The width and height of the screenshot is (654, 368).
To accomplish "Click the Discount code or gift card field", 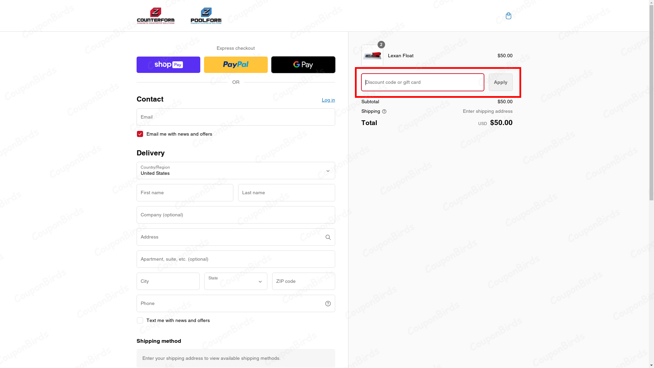I will 423,82.
